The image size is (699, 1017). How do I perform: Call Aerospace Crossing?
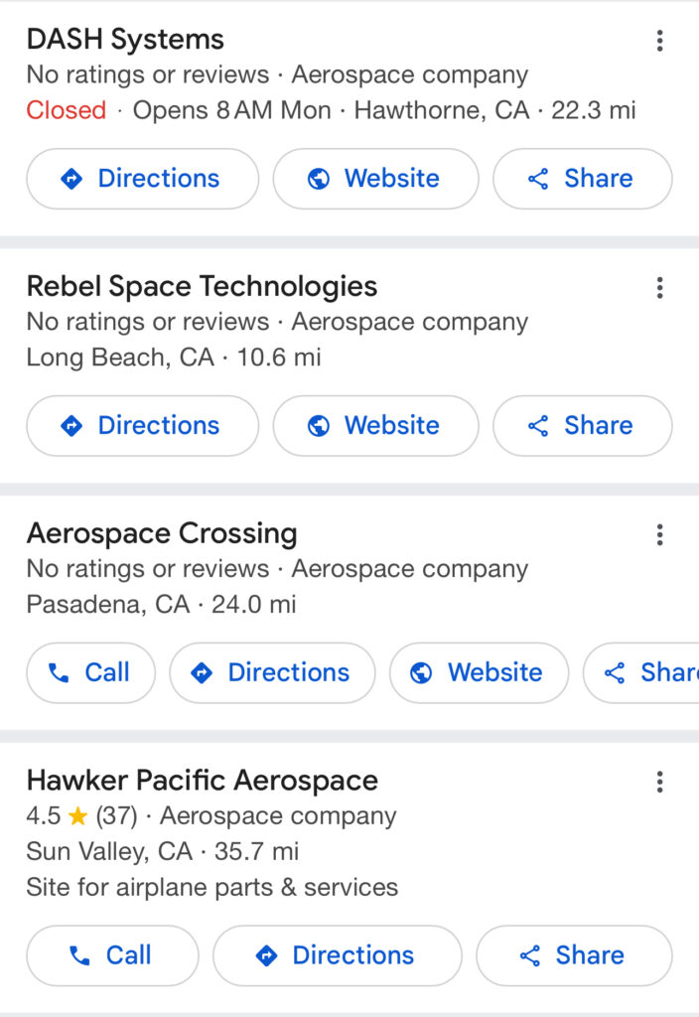(90, 672)
